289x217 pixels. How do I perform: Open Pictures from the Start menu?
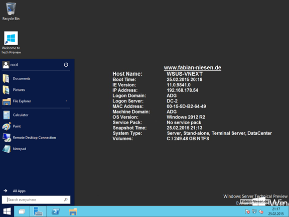(x=36, y=90)
